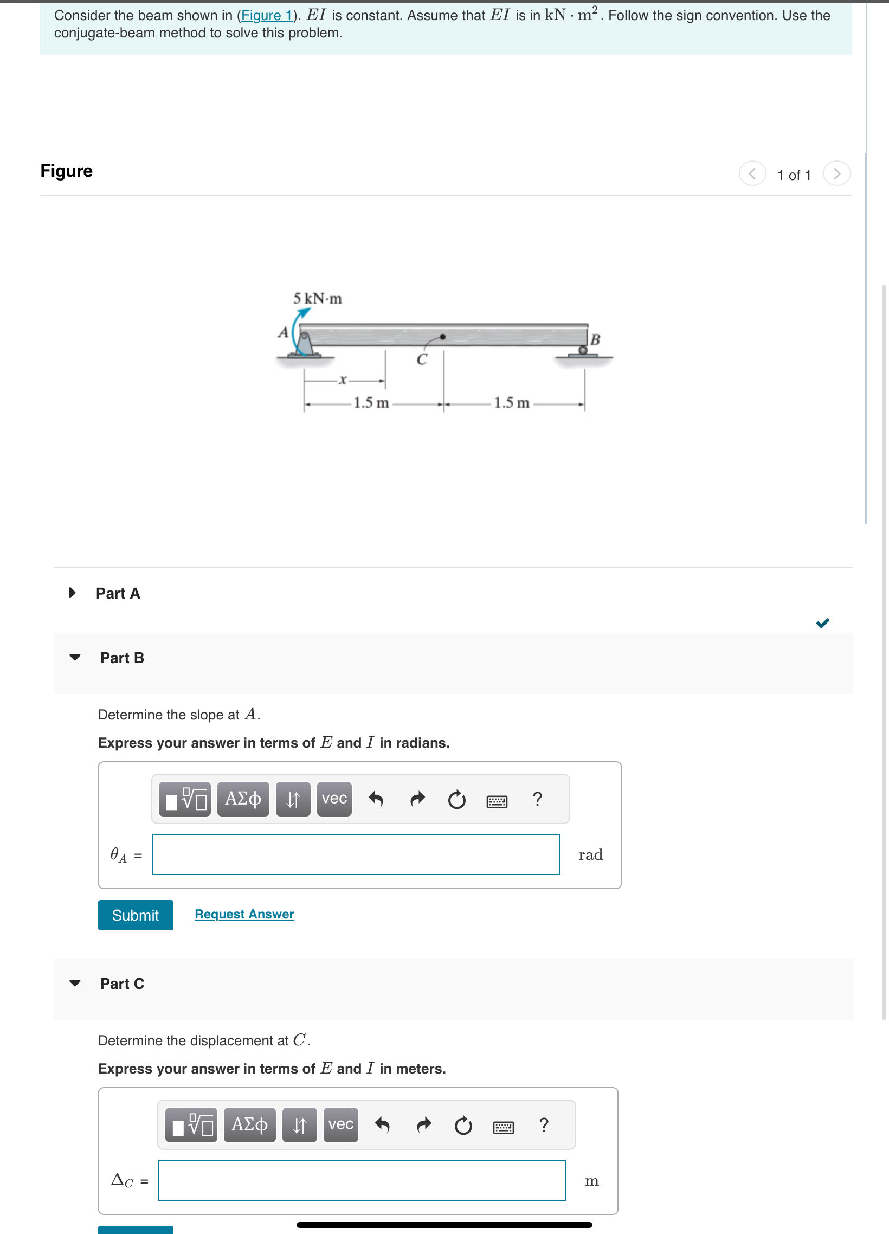This screenshot has width=889, height=1234.
Task: Click inside the θA answer input field
Action: (x=356, y=854)
